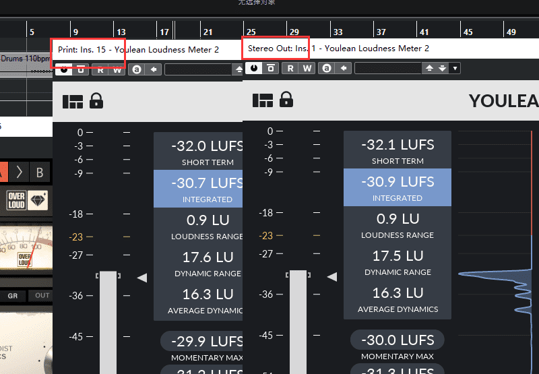
Task: Enable Read automation in Print window
Action: tap(100, 70)
